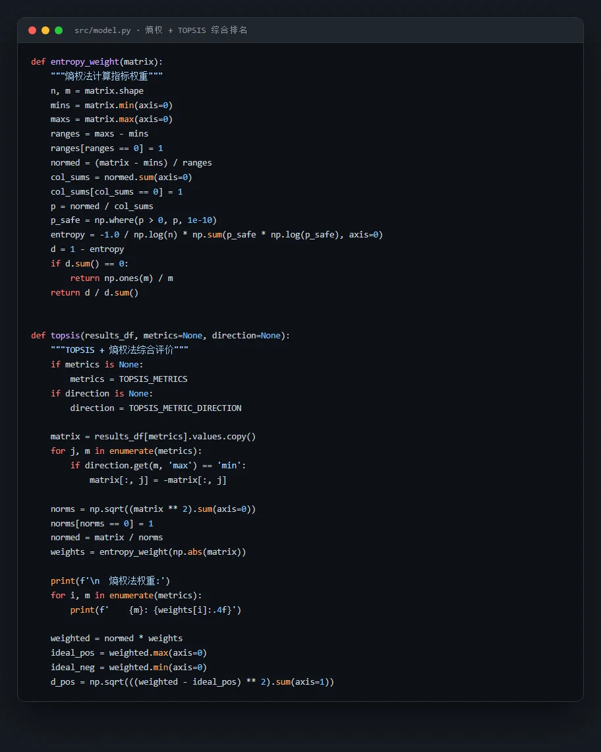Click the 'normed = matrix / norms' line
This screenshot has height=752, width=601.
coord(106,538)
